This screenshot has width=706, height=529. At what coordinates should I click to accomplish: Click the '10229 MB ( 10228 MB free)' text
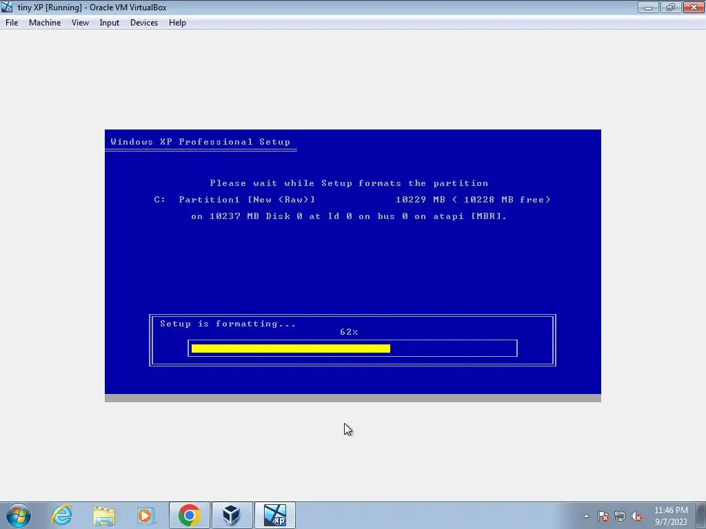tap(473, 199)
